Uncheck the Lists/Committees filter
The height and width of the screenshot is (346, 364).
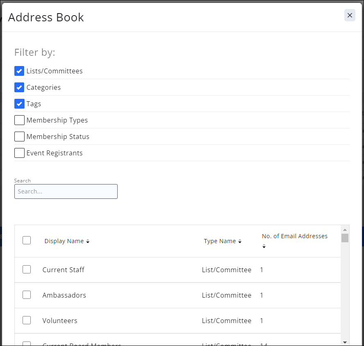coord(19,71)
